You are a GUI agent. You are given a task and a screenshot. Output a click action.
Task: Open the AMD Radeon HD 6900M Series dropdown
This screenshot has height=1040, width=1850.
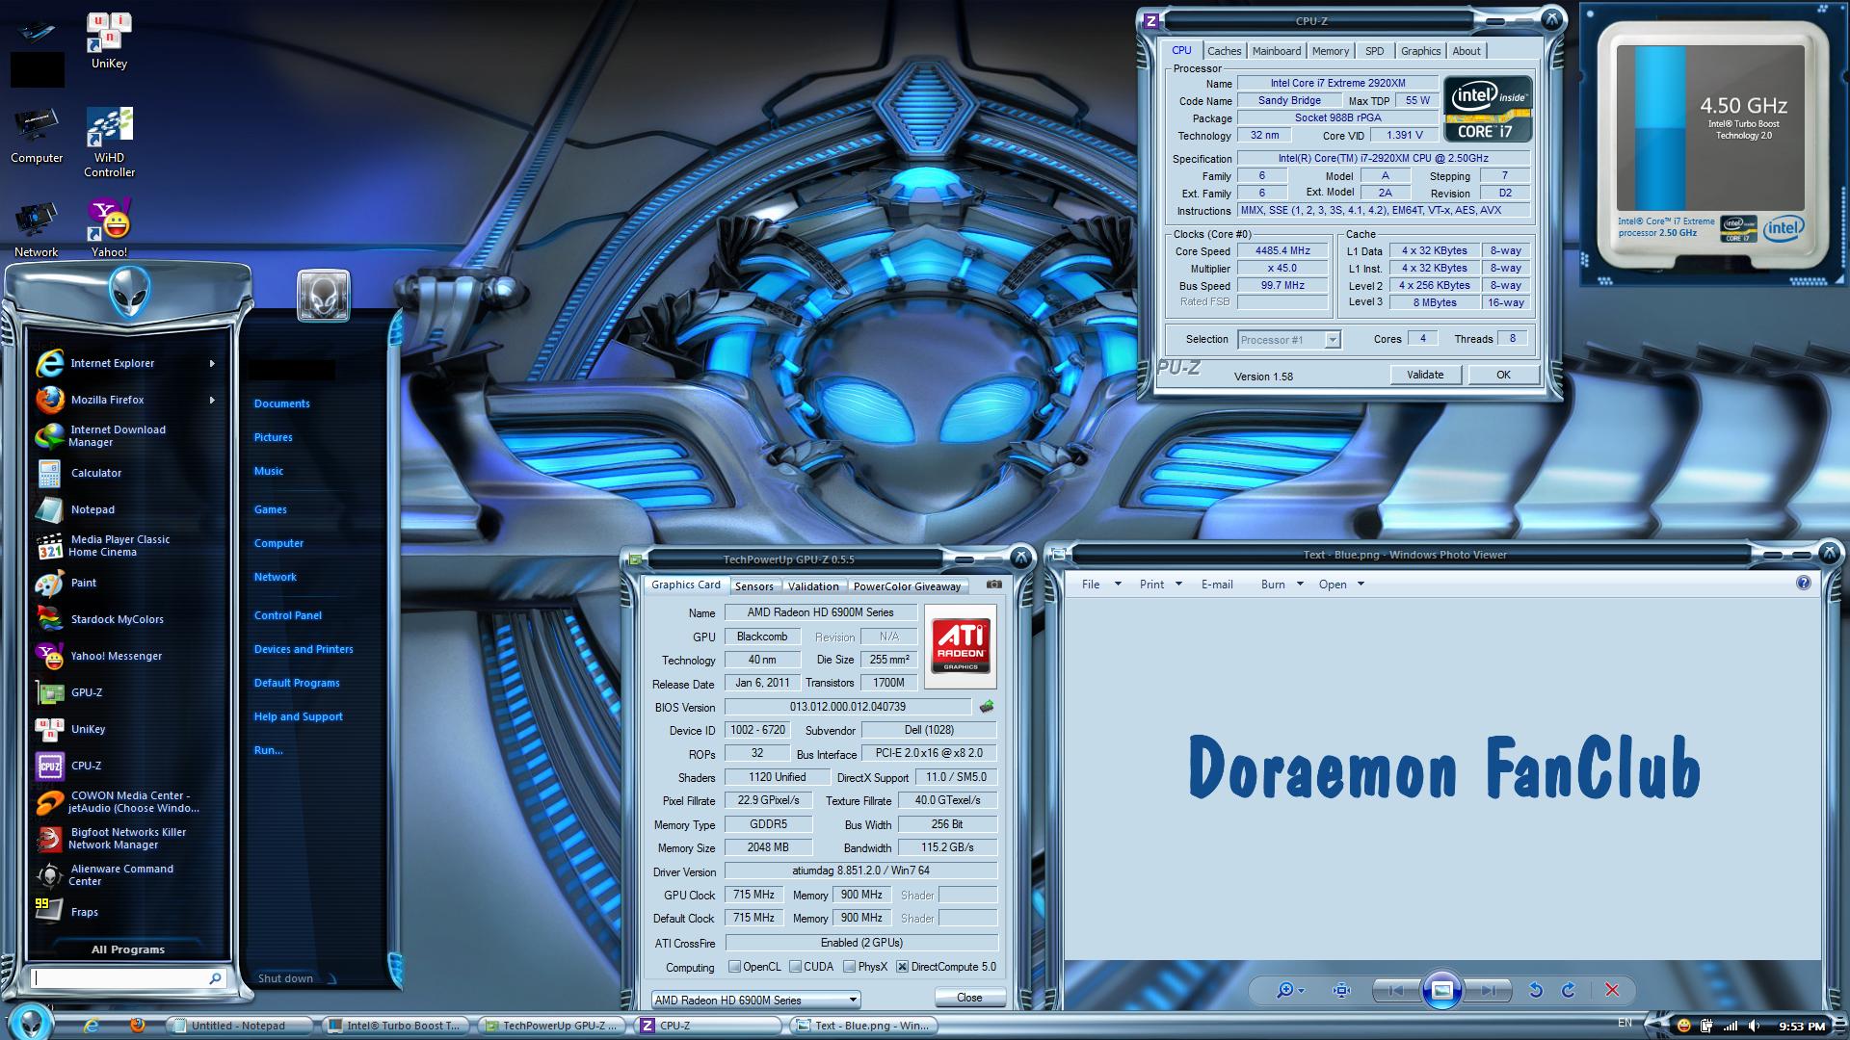[755, 1000]
